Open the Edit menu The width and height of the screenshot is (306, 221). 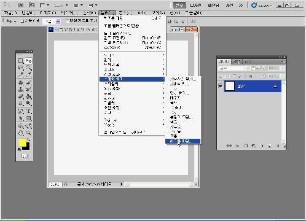tap(28, 13)
